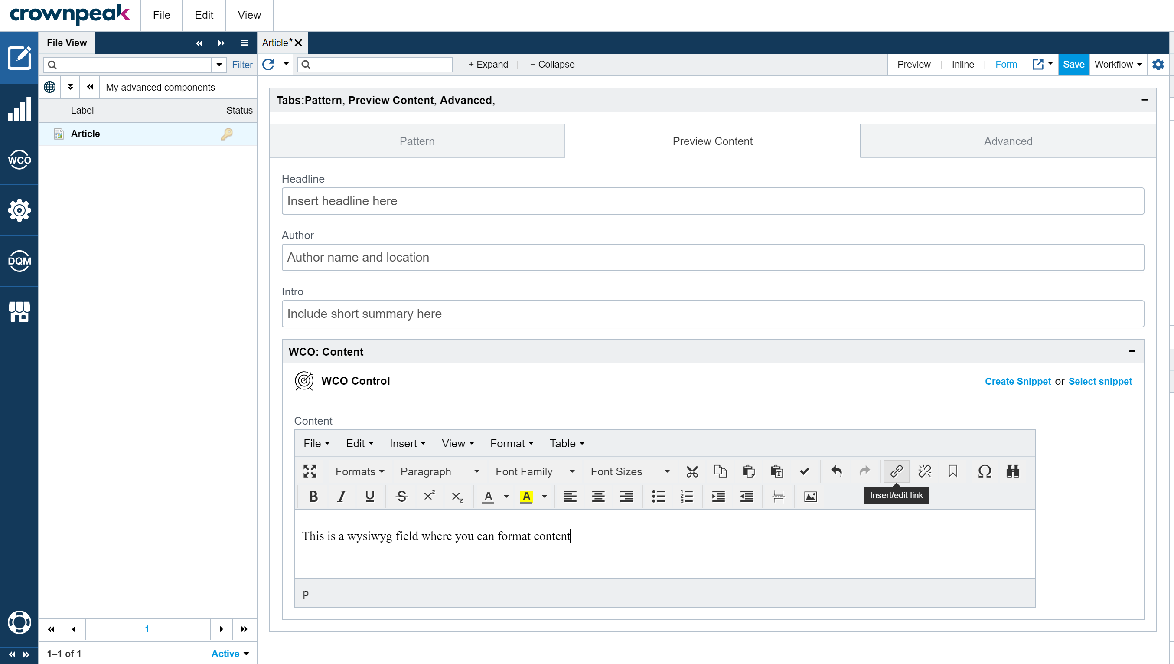Click the fullscreen icon in editor toolbar
This screenshot has width=1174, height=664.
(x=310, y=471)
